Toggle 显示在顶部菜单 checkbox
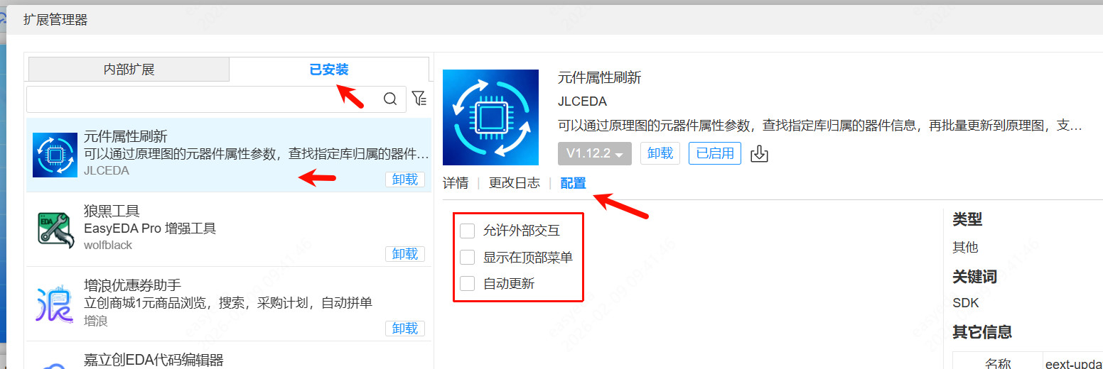 467,257
